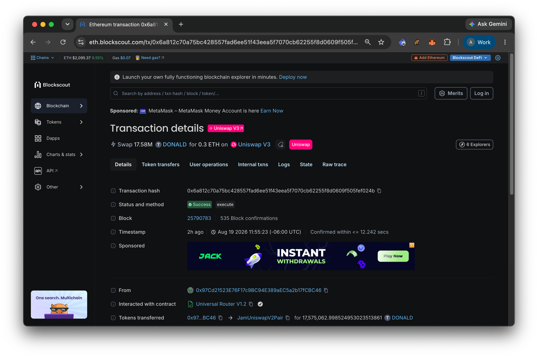Copy the Universal Router V1.2 address
Image resolution: width=538 pixels, height=357 pixels.
pos(251,304)
